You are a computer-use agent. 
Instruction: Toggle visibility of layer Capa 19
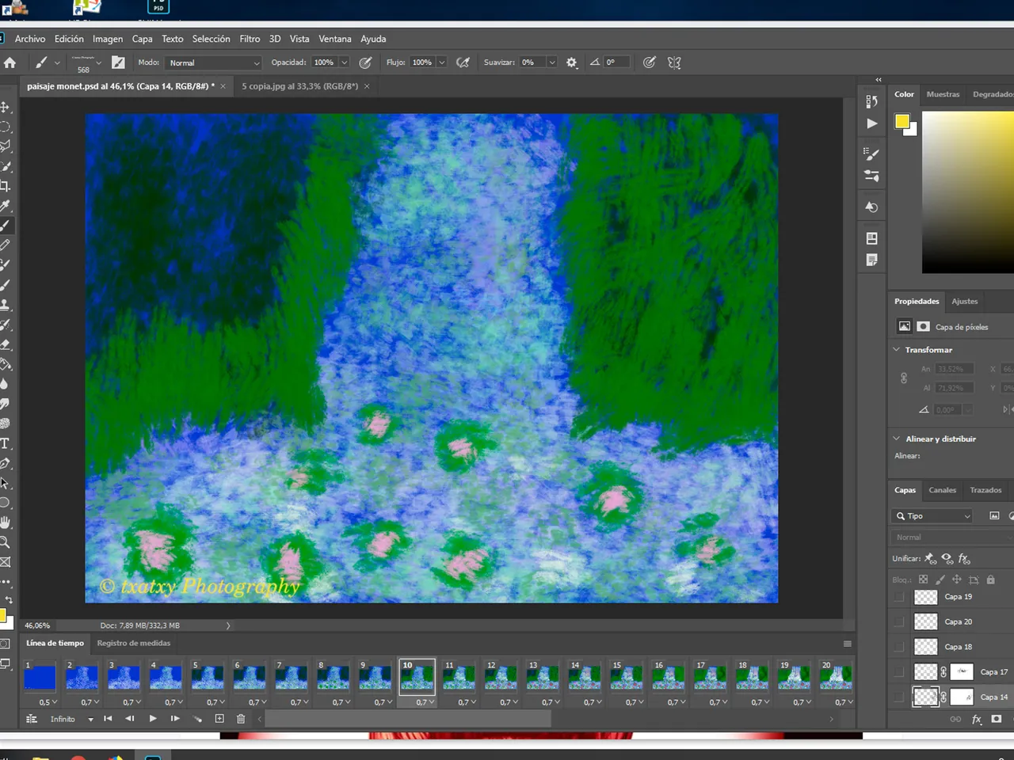click(x=898, y=597)
